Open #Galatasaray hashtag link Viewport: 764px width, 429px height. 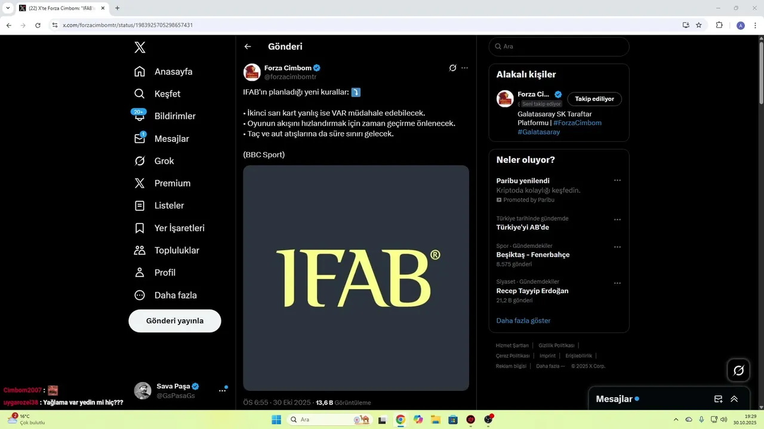click(539, 132)
